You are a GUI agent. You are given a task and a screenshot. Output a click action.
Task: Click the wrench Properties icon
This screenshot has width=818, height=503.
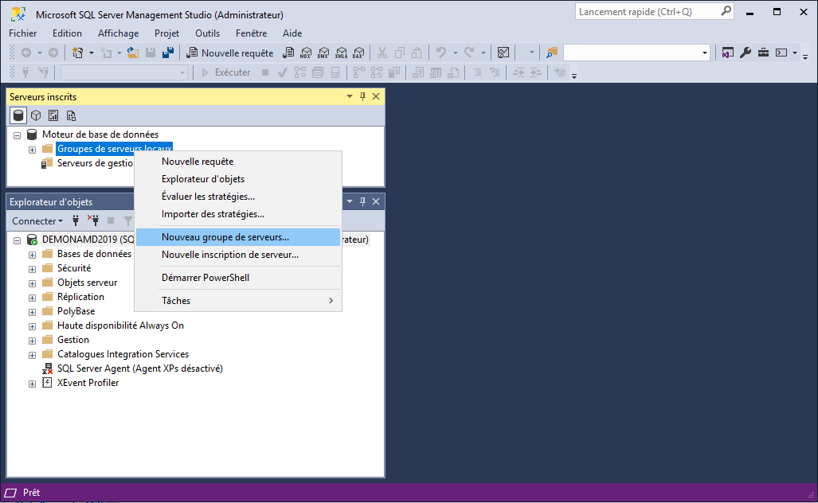pyautogui.click(x=746, y=53)
